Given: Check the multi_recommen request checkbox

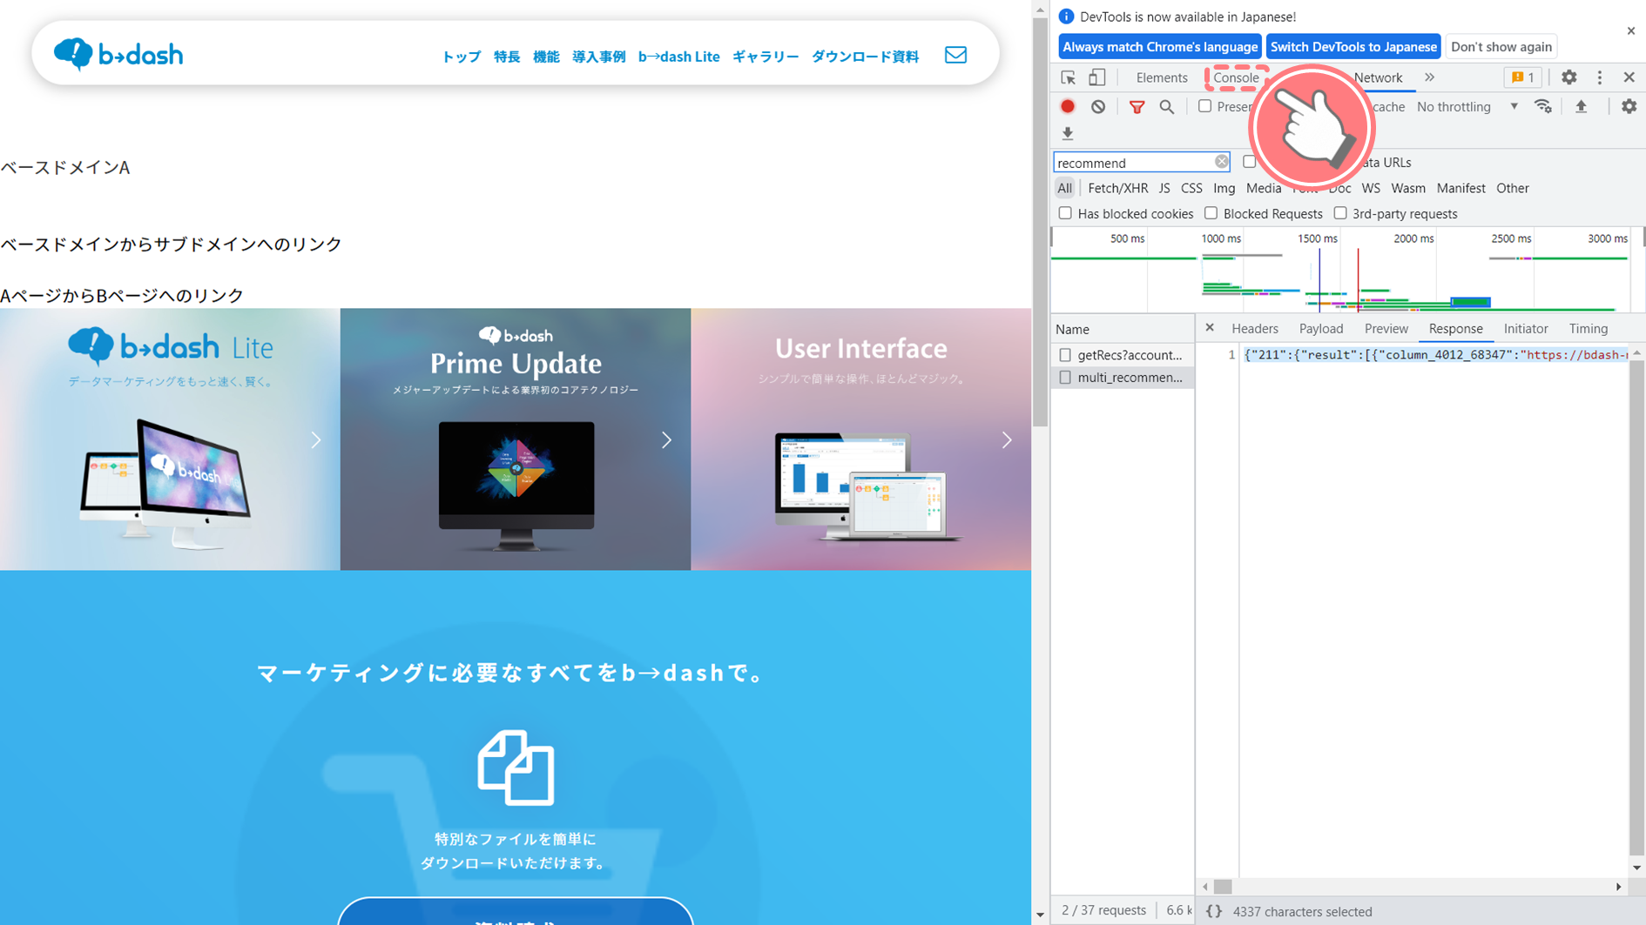Looking at the screenshot, I should [1065, 378].
